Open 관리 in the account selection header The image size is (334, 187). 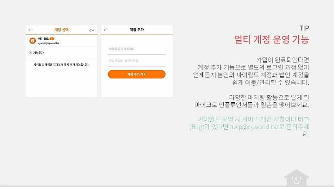coord(92,30)
